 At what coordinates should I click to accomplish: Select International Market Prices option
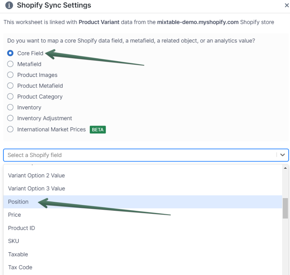pyautogui.click(x=10, y=129)
